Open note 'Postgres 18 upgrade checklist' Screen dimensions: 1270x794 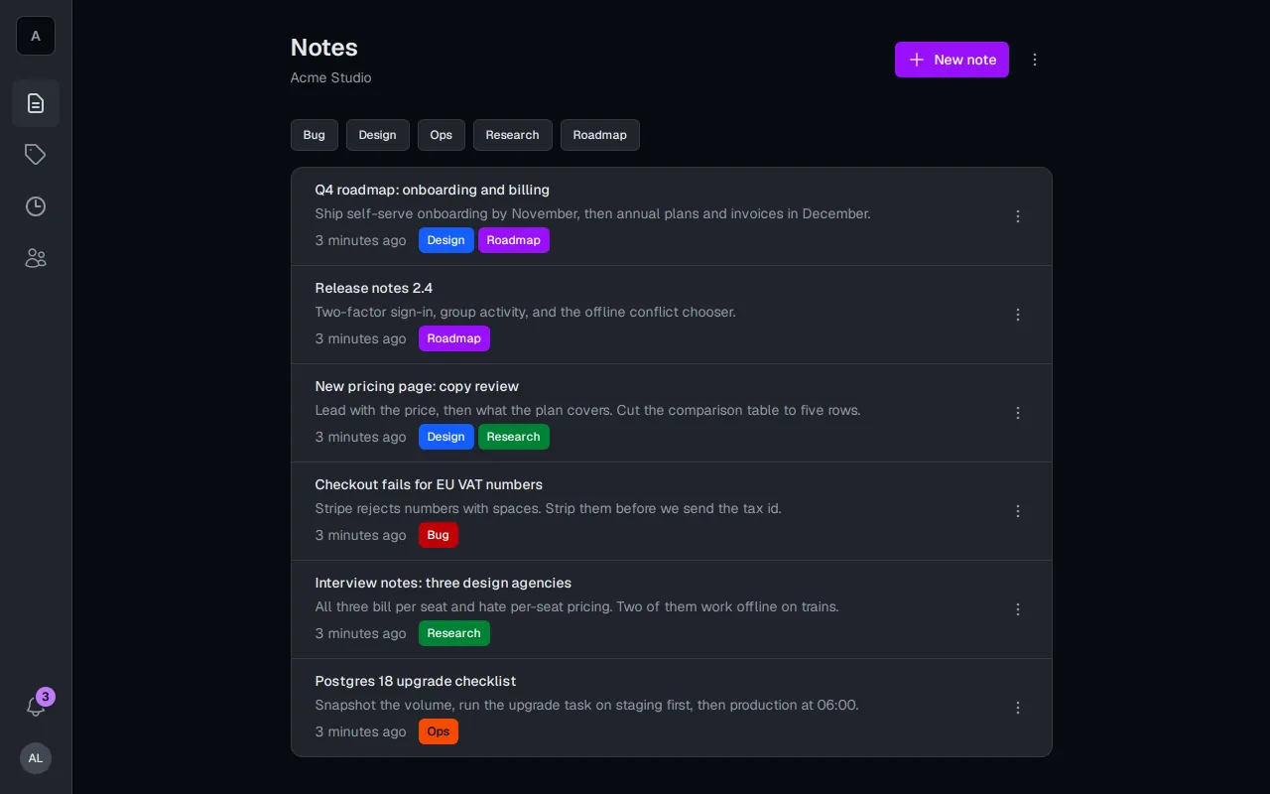click(x=416, y=681)
